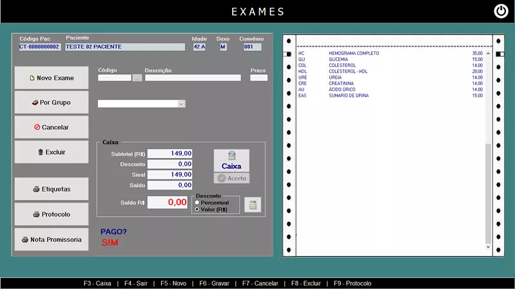This screenshot has width=515, height=289.
Task: Open exam selection Por Grupo
Action: [52, 103]
